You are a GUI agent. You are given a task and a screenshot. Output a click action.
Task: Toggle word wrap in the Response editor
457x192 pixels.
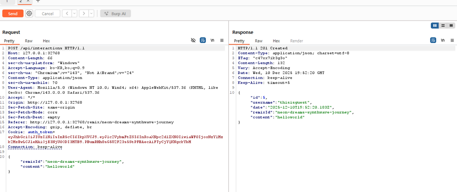(433, 41)
